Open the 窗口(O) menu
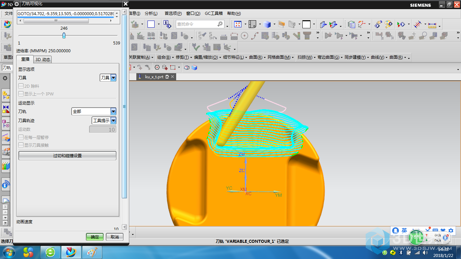The width and height of the screenshot is (461, 259). pos(193,13)
